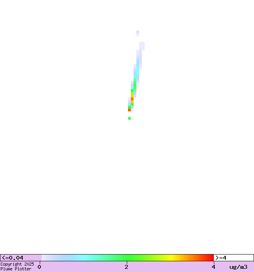
Task: Click the '0' scale tick label
Action: (39, 267)
